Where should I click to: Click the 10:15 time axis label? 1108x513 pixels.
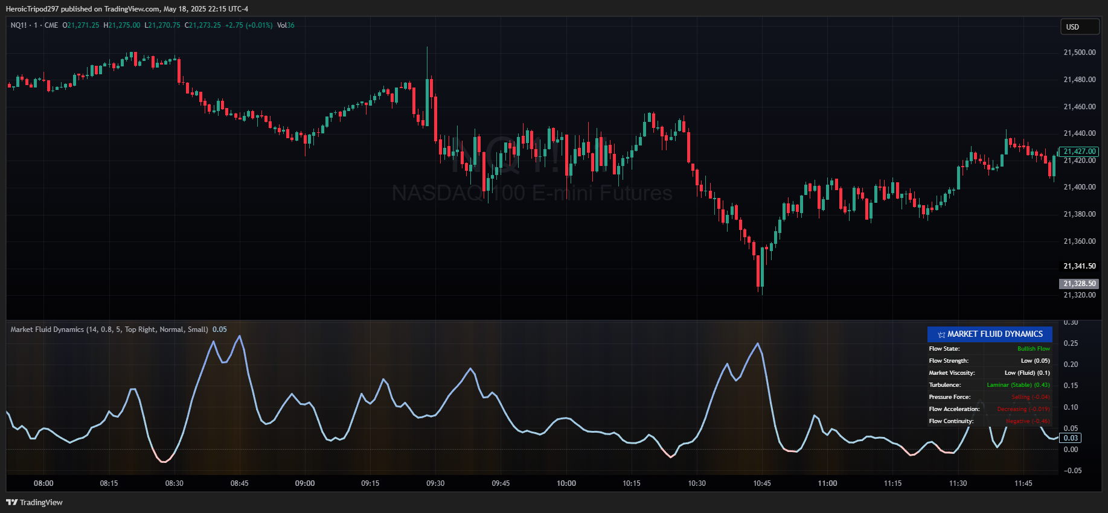click(x=632, y=483)
